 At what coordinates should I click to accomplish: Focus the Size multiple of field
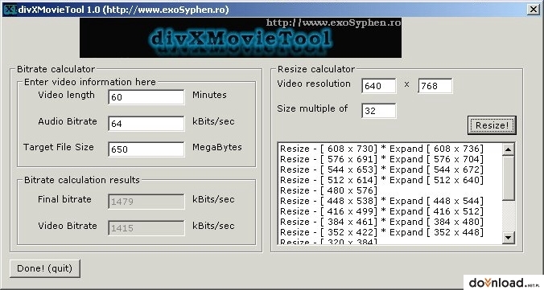(x=378, y=111)
